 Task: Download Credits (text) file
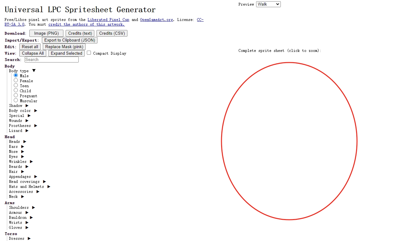[x=80, y=33]
